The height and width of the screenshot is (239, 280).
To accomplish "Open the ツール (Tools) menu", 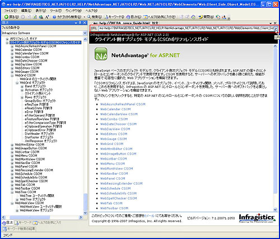I will 56,11.
